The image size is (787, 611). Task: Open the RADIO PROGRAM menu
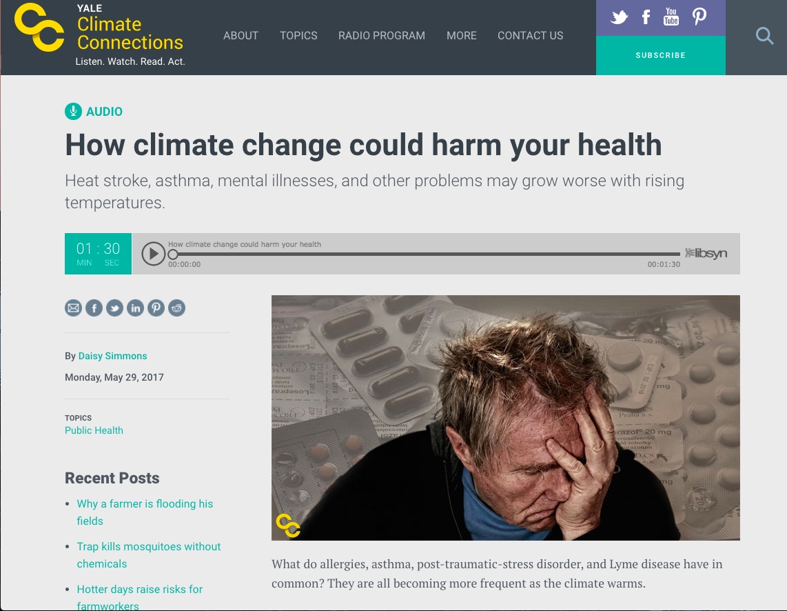coord(382,36)
